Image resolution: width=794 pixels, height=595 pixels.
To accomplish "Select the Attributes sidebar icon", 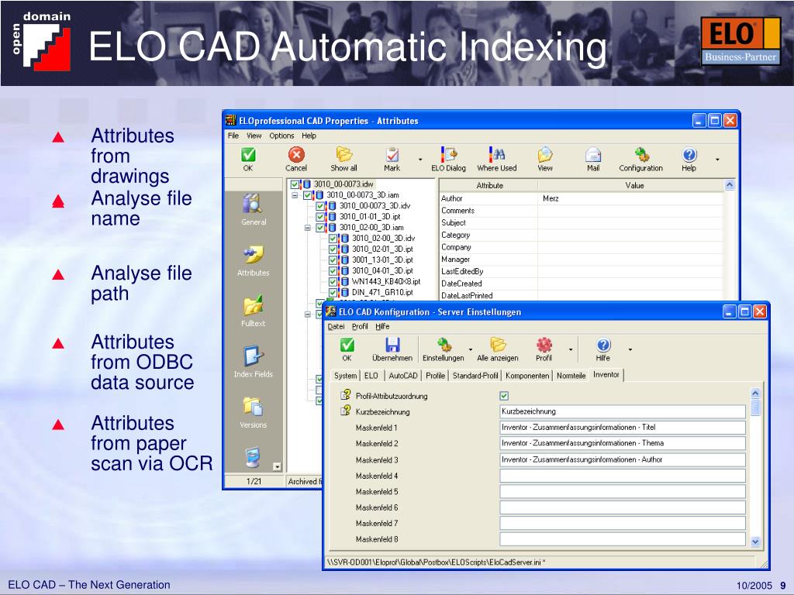I will coord(253,254).
